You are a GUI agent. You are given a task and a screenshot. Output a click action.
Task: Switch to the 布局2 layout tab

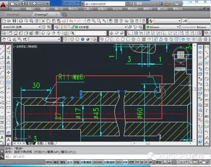pos(51,143)
